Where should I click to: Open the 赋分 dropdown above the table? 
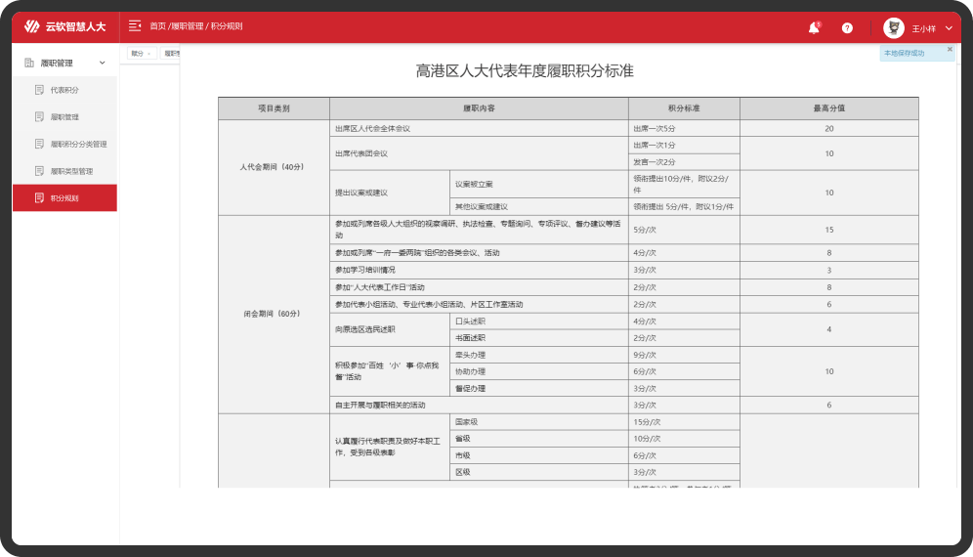click(x=141, y=54)
